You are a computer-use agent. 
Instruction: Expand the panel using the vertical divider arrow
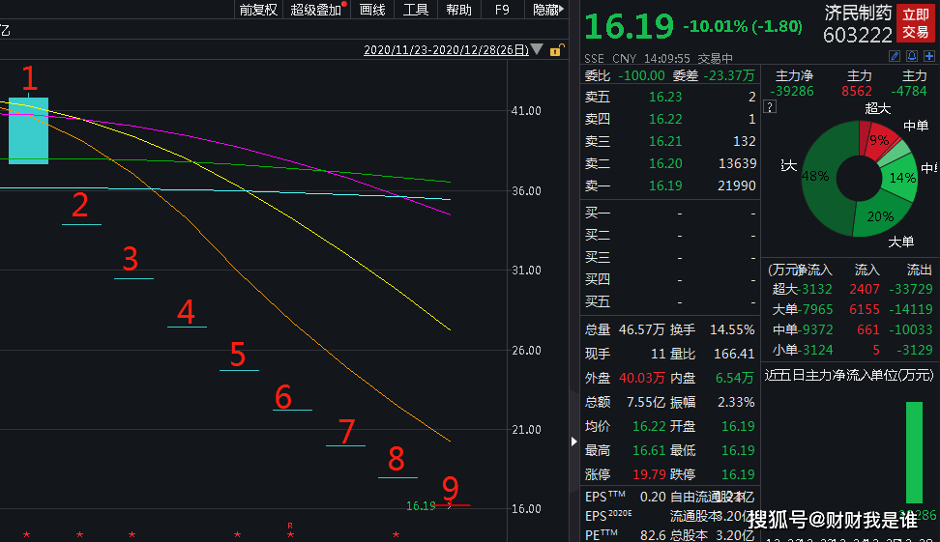coord(575,442)
